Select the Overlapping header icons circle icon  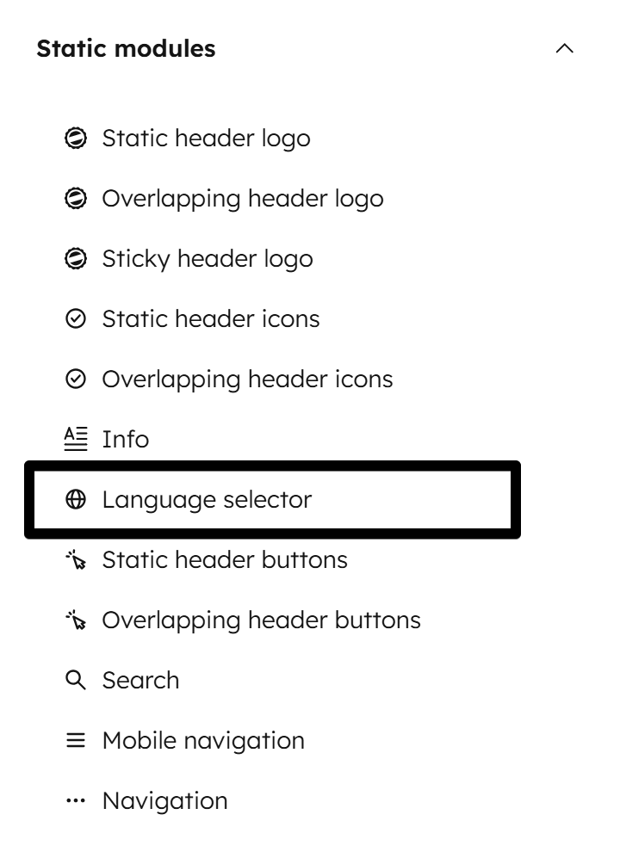pyautogui.click(x=78, y=378)
